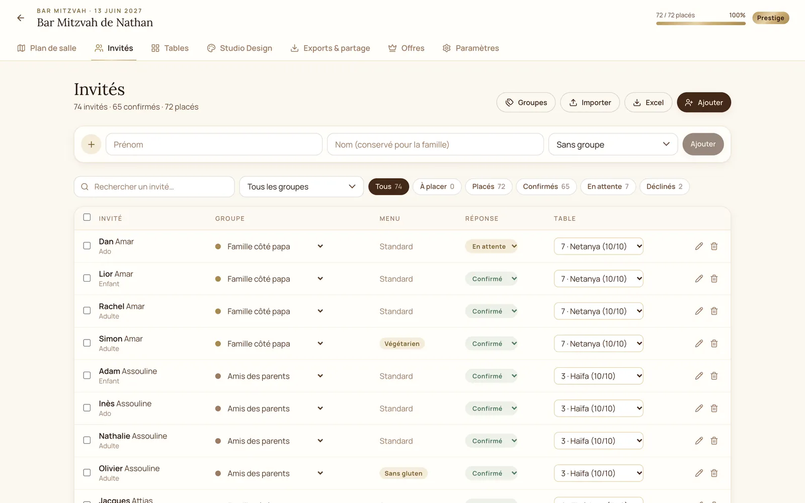Open Nathalie Assouline's Confirmé dropdown
Image resolution: width=805 pixels, height=503 pixels.
coord(492,441)
